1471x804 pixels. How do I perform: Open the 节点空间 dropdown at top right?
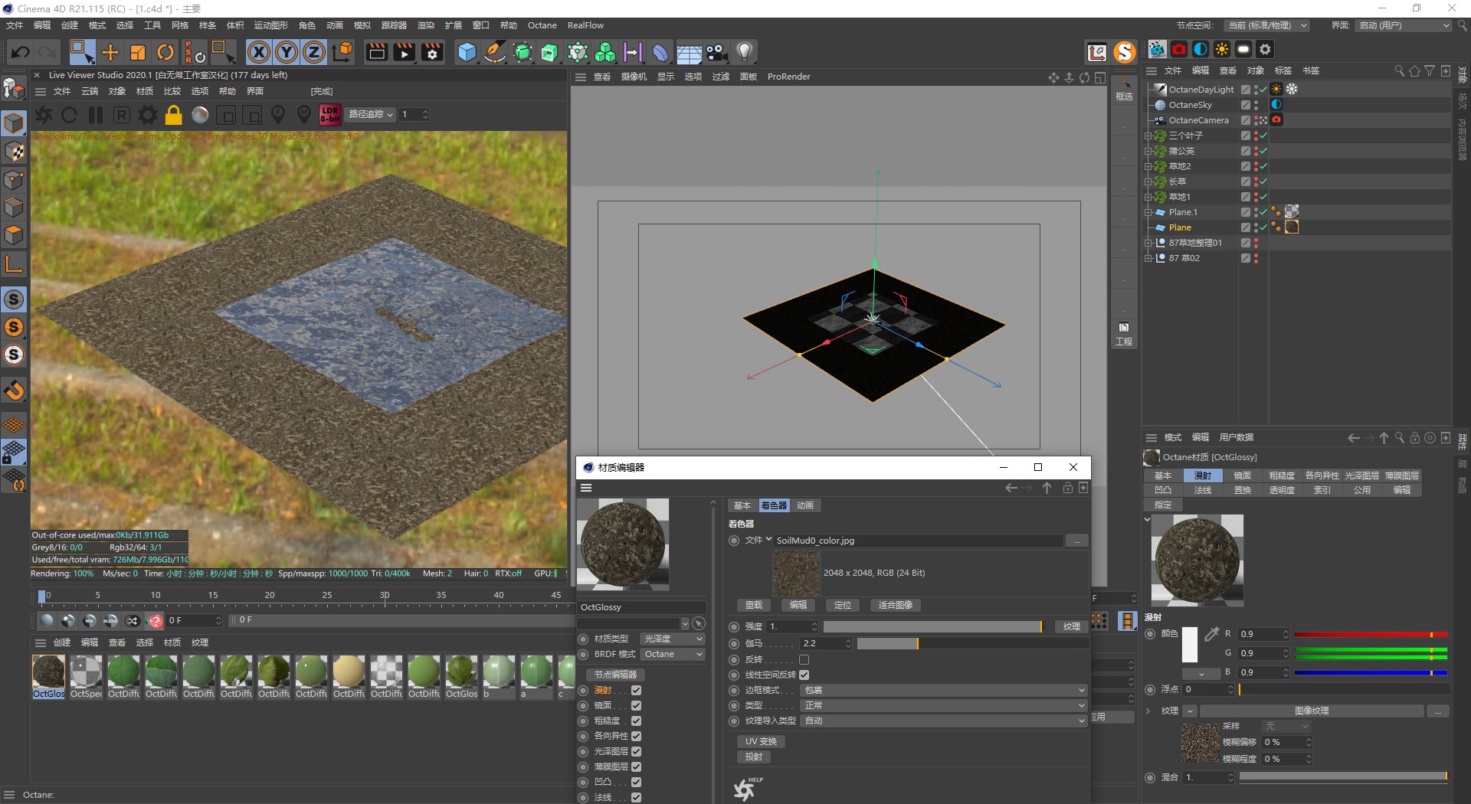[1266, 25]
